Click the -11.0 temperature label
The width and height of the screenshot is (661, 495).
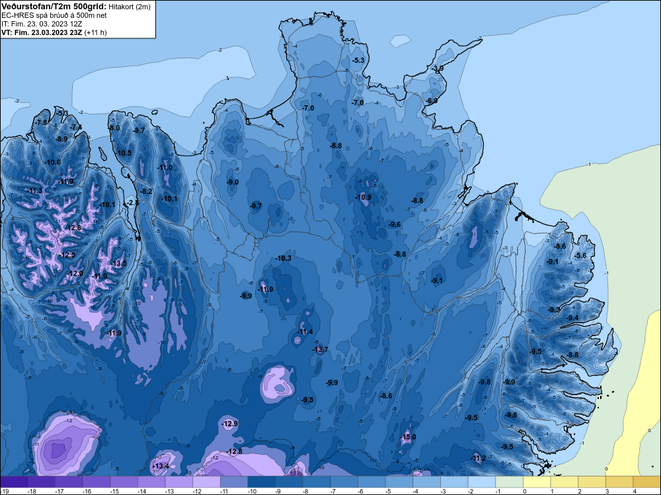click(165, 167)
